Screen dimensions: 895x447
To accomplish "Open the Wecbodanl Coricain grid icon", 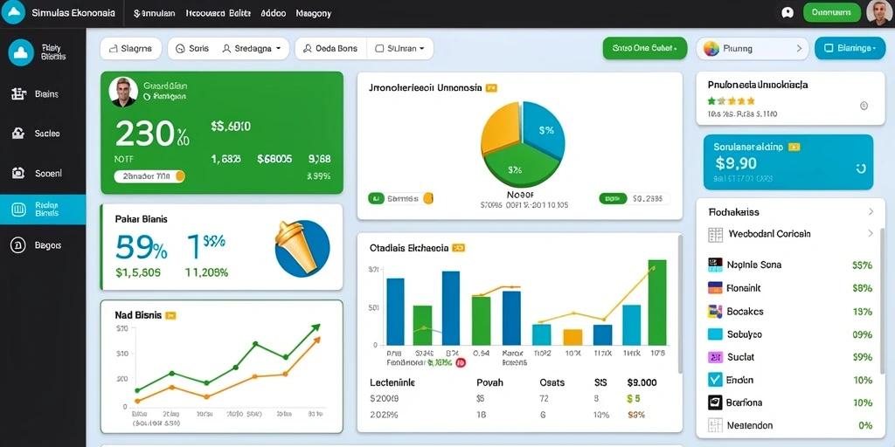I will pyautogui.click(x=715, y=234).
